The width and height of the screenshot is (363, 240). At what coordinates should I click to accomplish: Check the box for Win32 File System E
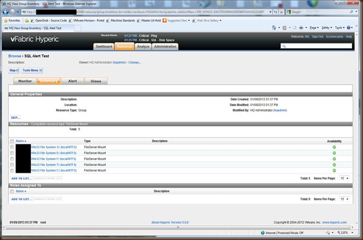(x=12, y=153)
